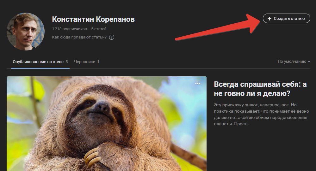Click article excerpt starting Эту присказку знают
316x171 pixels.
[261, 114]
